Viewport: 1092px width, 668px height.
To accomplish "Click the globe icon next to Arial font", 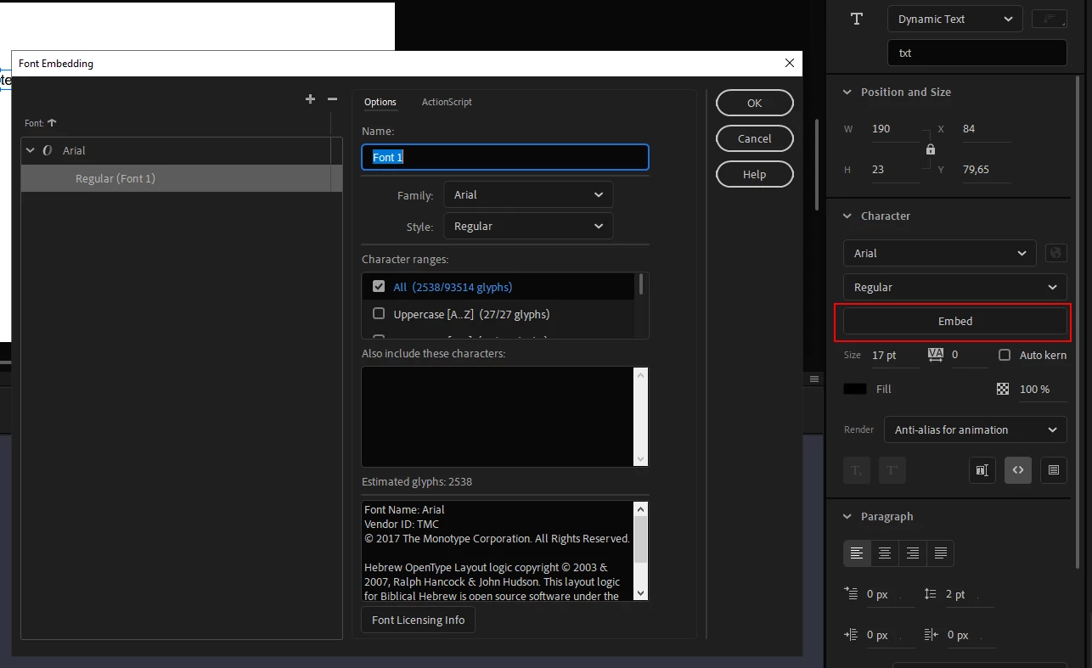I will click(x=1055, y=253).
